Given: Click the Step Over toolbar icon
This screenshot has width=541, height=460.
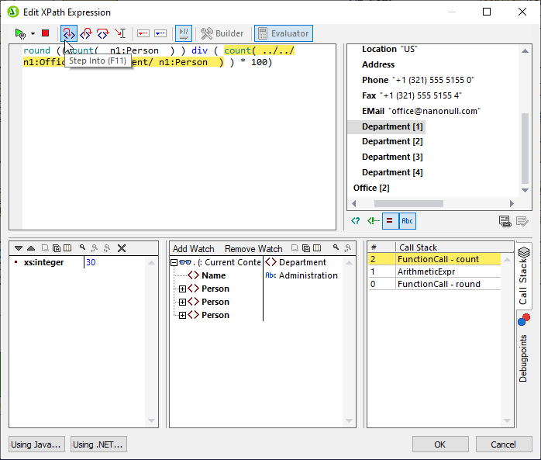Looking at the screenshot, I should click(103, 33).
